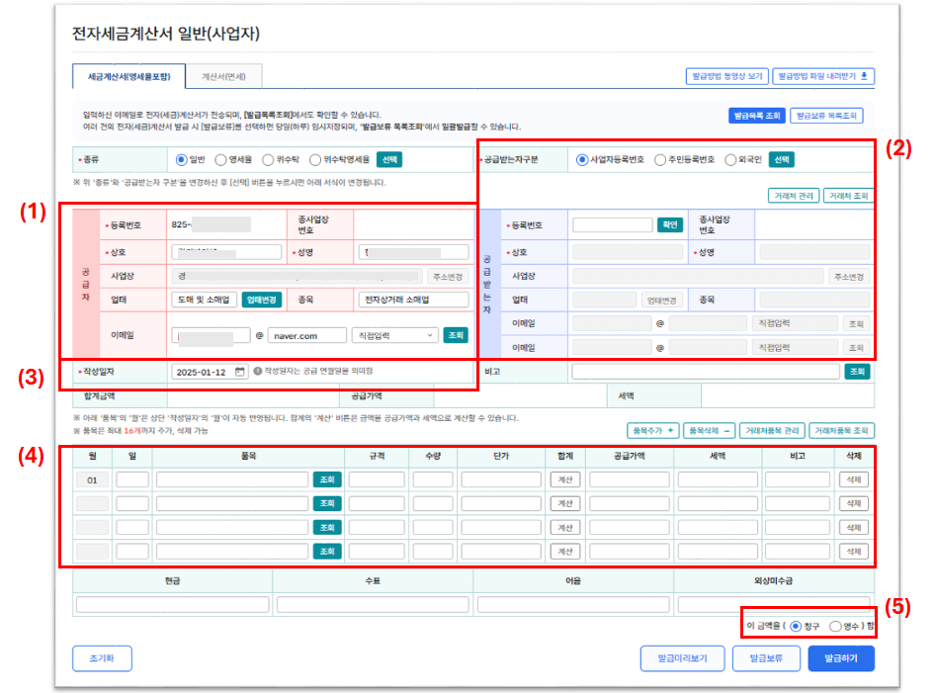Open supplier email domain 직접입력 dropdown
This screenshot has width=936, height=693.
pos(395,335)
